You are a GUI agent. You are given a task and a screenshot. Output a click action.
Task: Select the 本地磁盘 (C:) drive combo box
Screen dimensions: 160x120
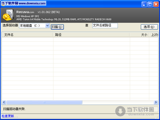34,26
